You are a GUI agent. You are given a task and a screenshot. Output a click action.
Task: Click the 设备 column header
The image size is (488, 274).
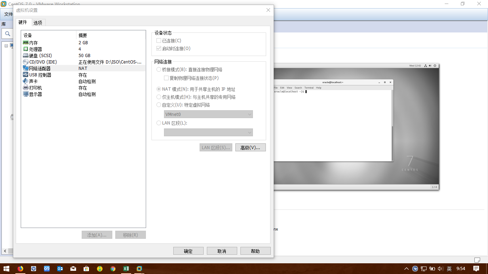(x=49, y=35)
